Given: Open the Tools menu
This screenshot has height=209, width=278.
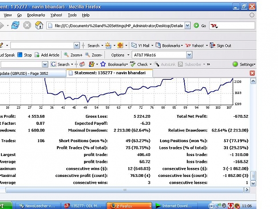Looking at the screenshot, I should tap(72, 15).
